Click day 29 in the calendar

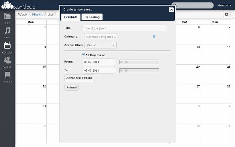pos(31,114)
